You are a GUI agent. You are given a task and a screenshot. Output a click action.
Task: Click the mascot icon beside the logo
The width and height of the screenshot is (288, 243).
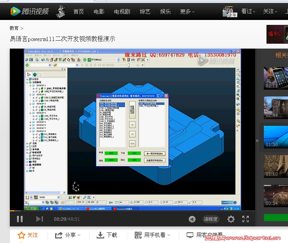click(61, 11)
